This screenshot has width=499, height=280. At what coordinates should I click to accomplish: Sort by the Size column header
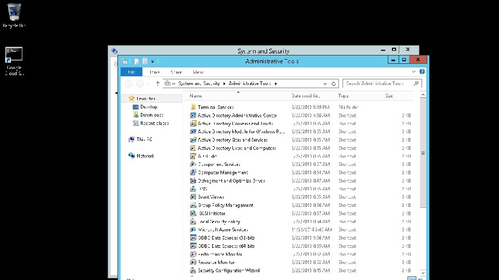[x=398, y=96]
